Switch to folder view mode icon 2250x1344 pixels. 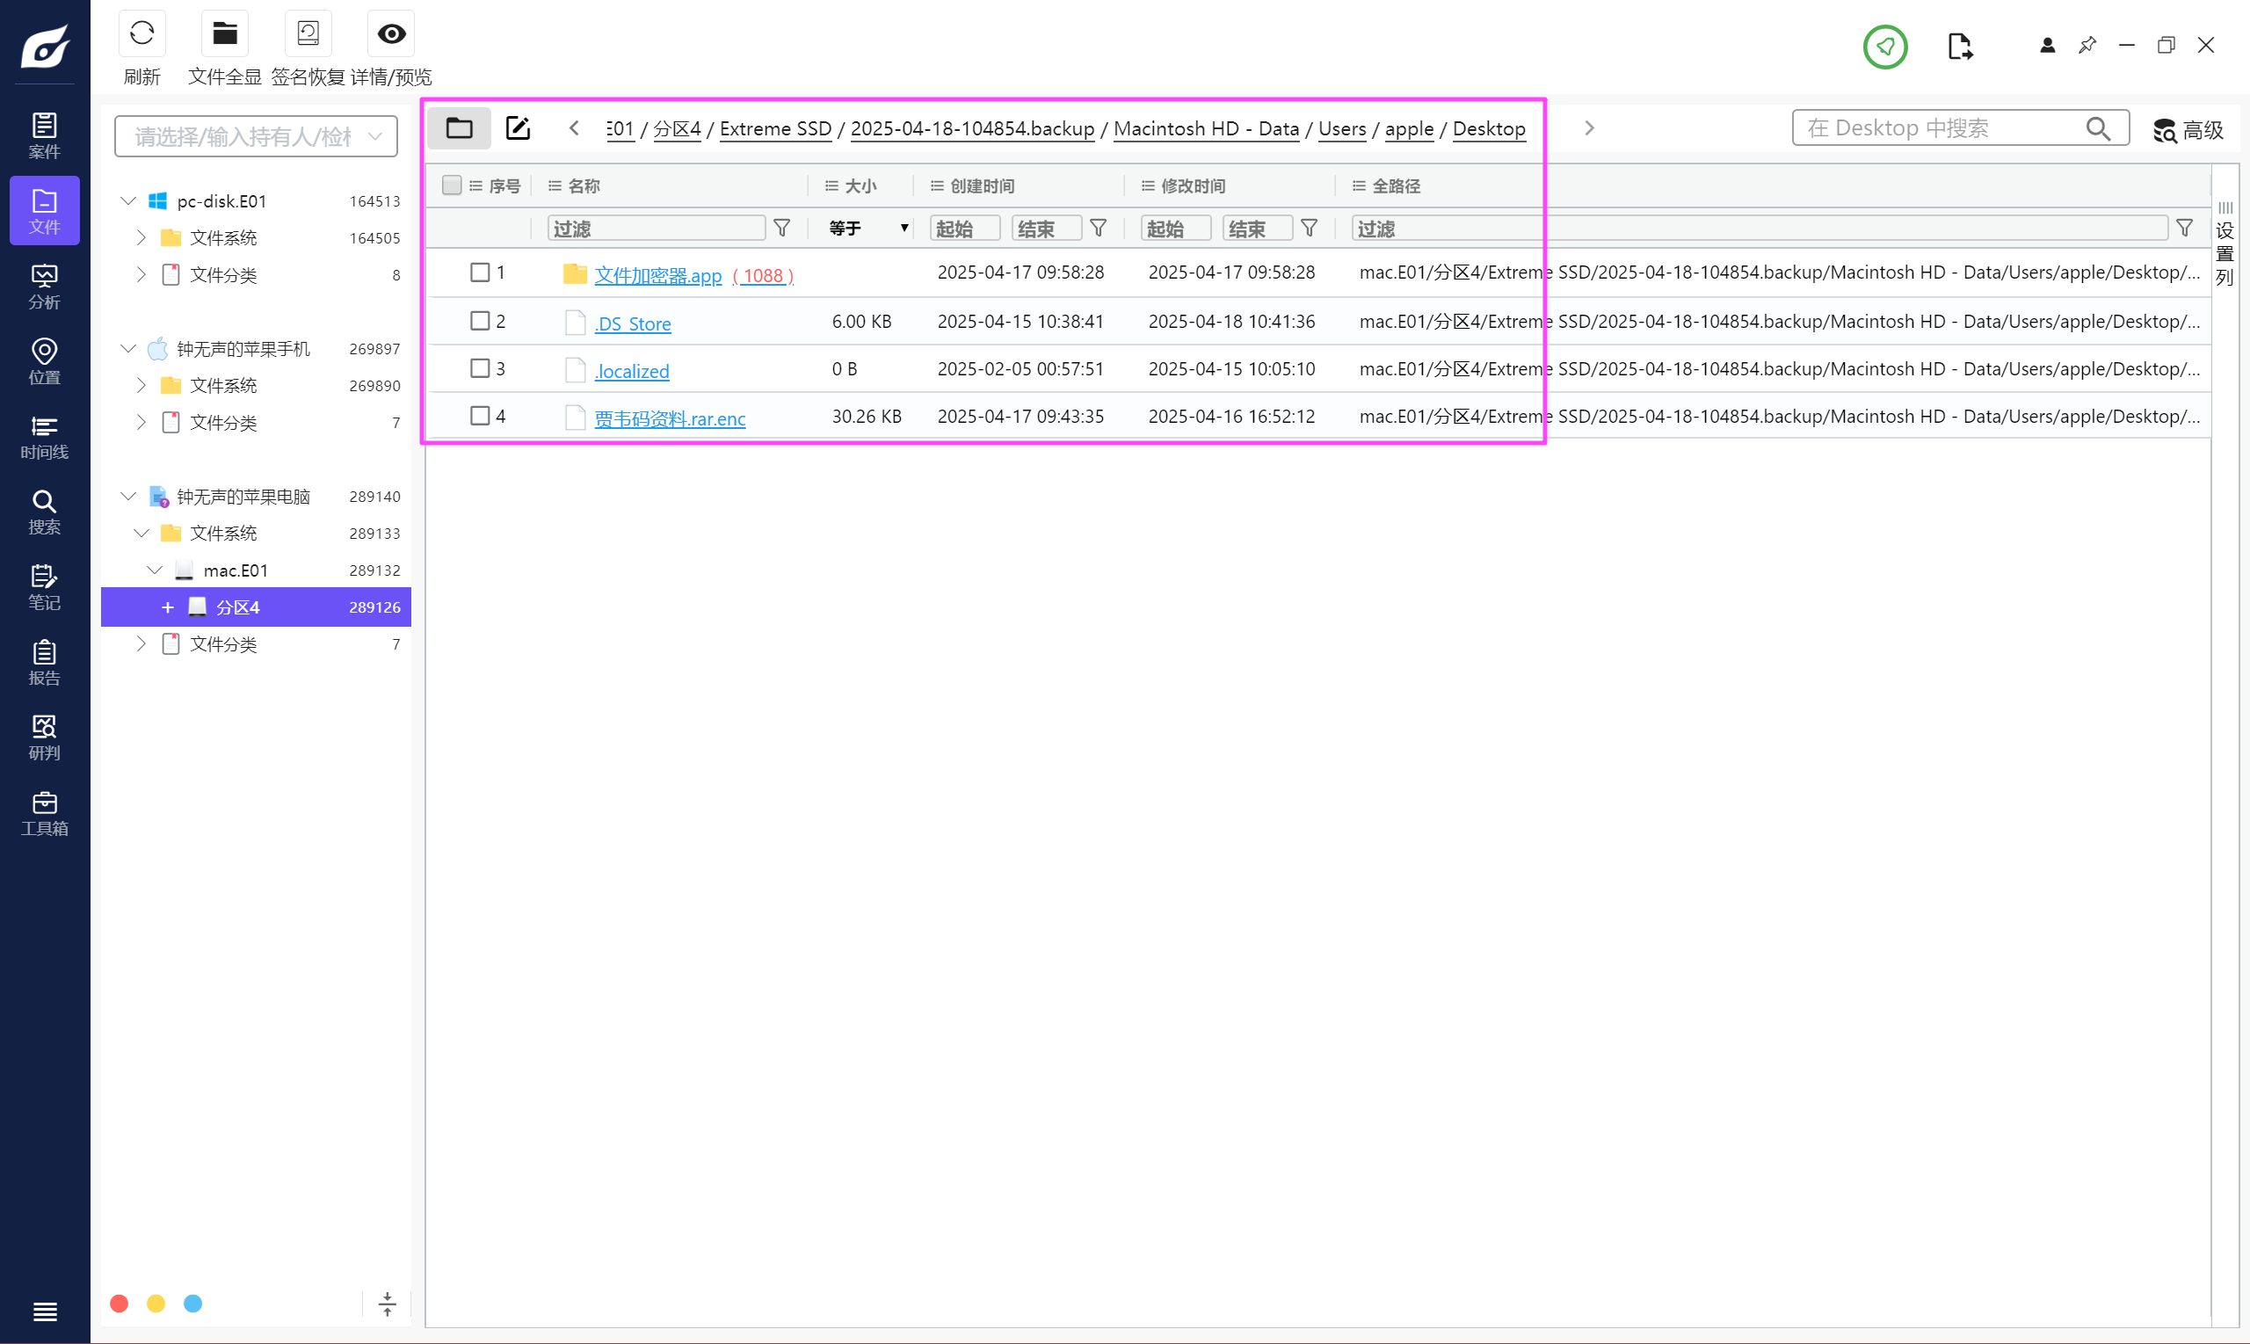(x=459, y=127)
